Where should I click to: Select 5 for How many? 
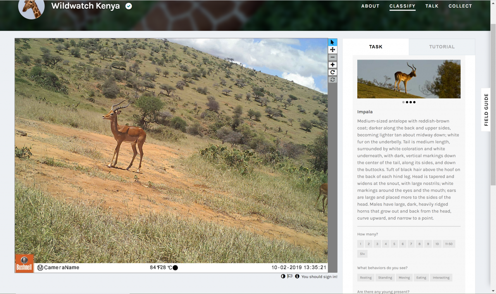tap(394, 244)
